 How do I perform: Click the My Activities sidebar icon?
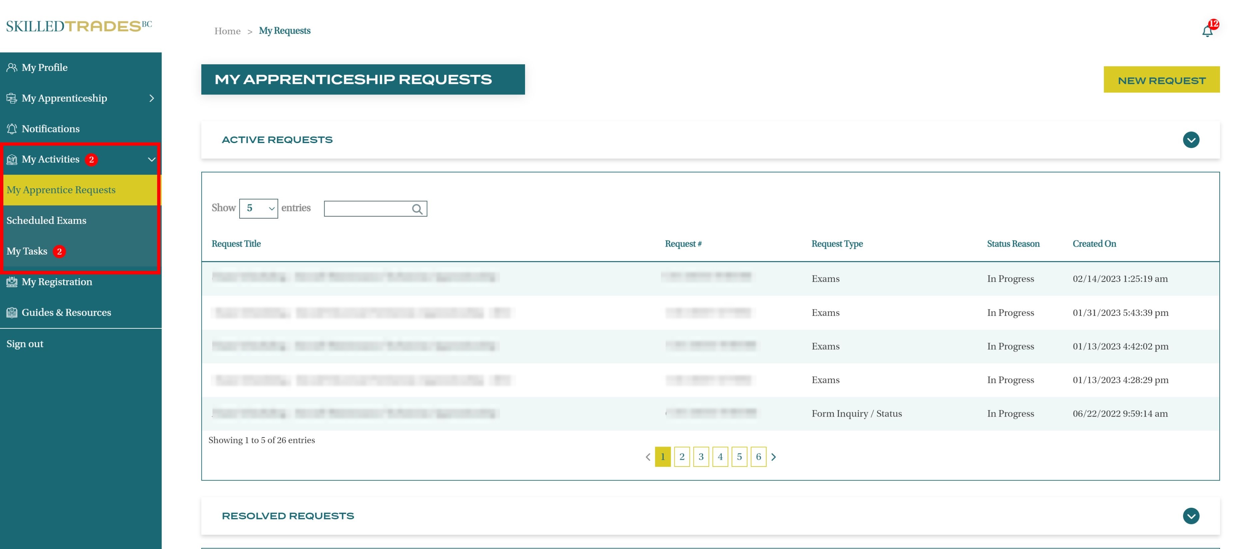[x=12, y=159]
